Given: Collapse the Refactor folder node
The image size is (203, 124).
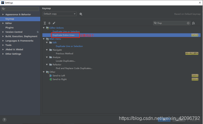Looking at the screenshot, I should click(x=47, y=64).
